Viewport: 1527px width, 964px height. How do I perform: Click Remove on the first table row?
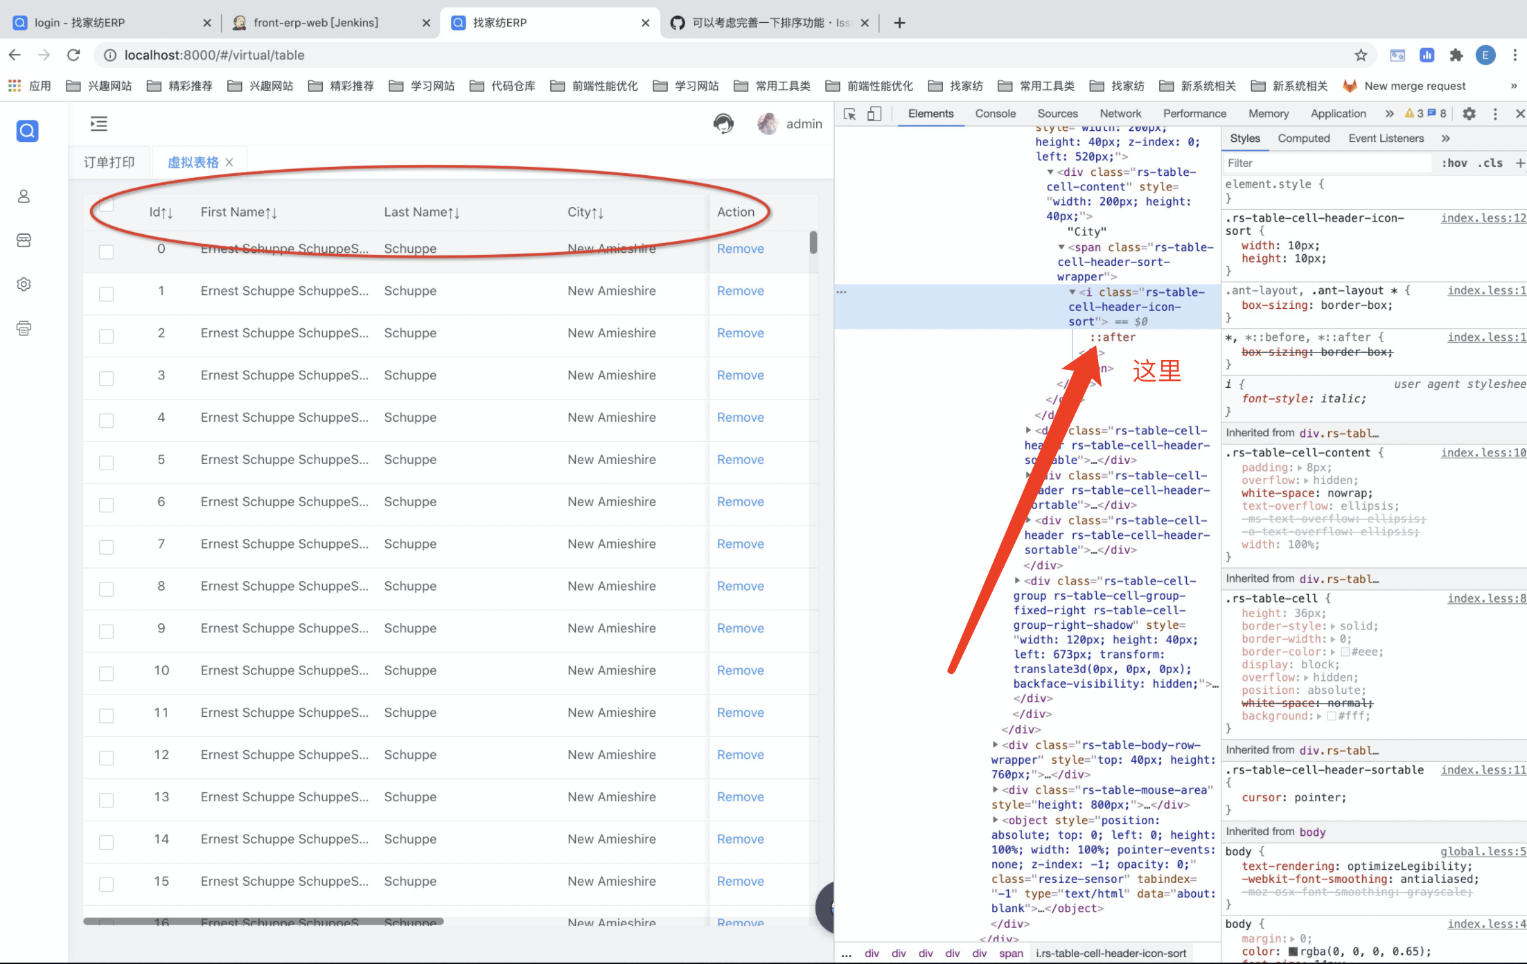pyautogui.click(x=740, y=249)
